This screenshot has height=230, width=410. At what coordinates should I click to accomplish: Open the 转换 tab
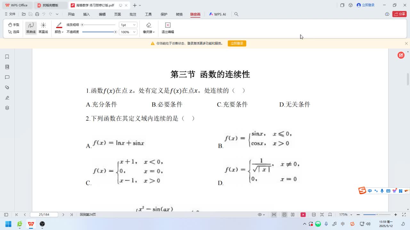coord(179,14)
